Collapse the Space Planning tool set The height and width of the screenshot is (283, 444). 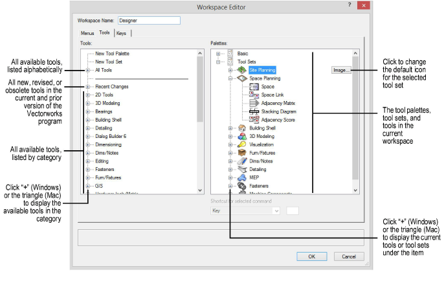pyautogui.click(x=230, y=78)
